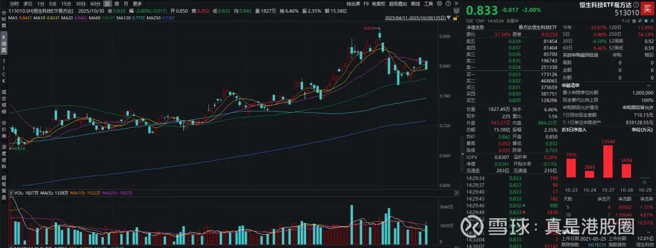Click the 净值走势 link
Image resolution: width=656 pixels, height=248 pixels.
(474, 27)
